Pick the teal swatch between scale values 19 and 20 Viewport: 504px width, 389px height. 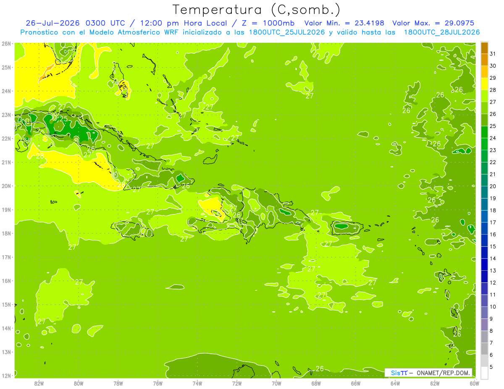484,192
